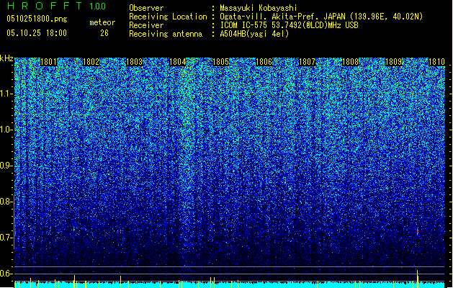
Task: Click the 1810 time marker
Action: [x=436, y=62]
